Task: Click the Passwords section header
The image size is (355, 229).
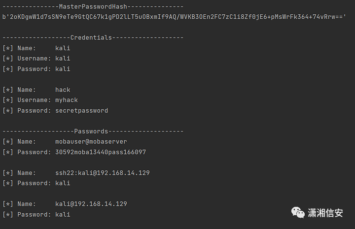Action: [x=93, y=131]
